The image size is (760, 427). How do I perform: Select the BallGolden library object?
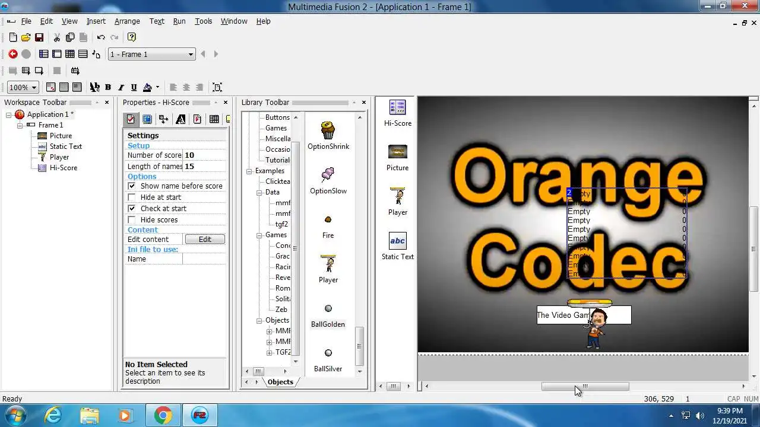pyautogui.click(x=328, y=316)
